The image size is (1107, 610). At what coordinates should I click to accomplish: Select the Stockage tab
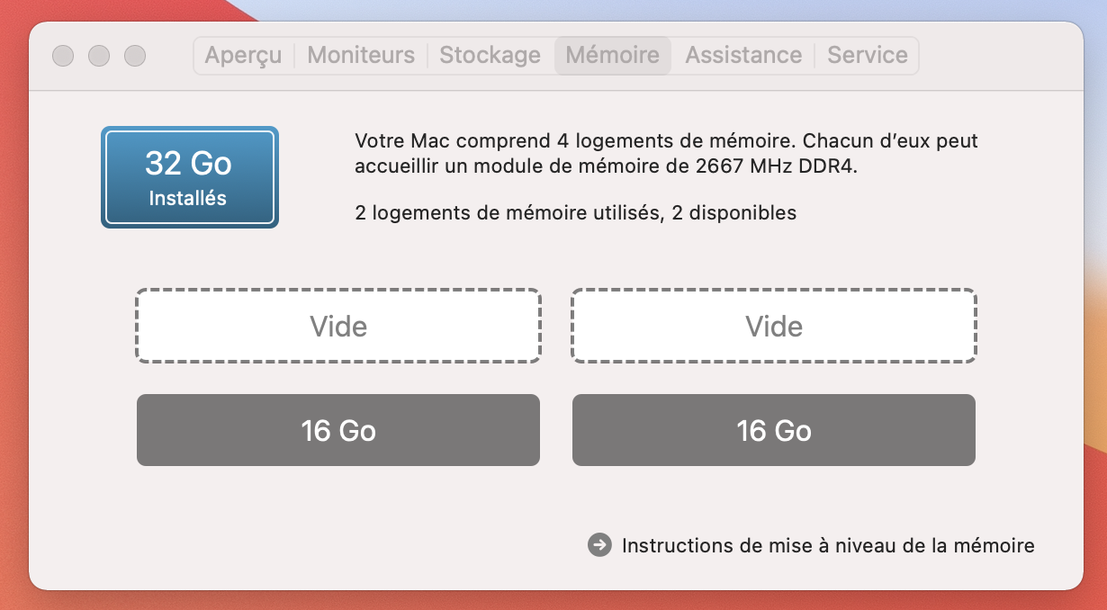[490, 56]
